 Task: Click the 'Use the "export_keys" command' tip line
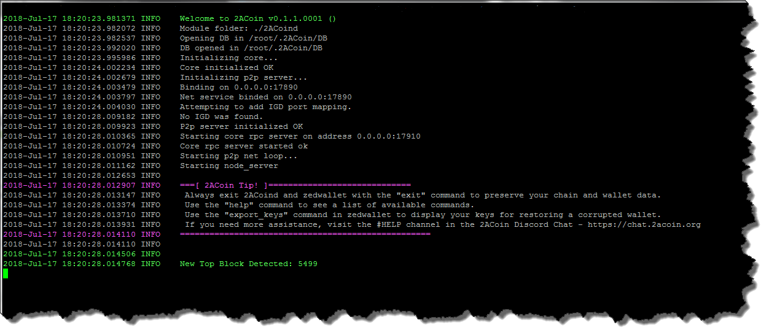[423, 215]
